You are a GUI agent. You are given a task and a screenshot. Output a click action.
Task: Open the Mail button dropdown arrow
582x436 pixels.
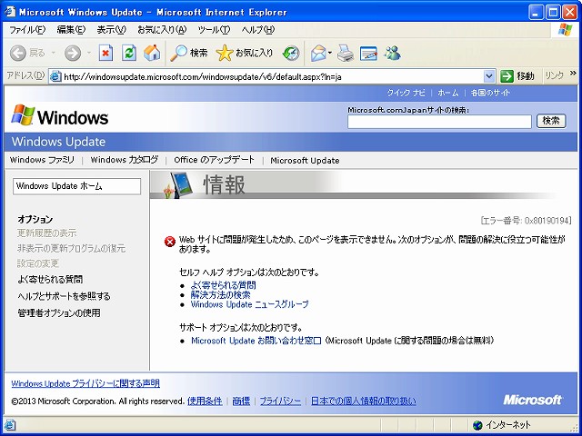point(329,54)
